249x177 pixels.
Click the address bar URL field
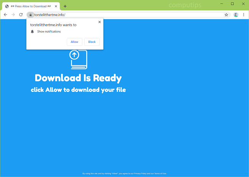(126, 15)
